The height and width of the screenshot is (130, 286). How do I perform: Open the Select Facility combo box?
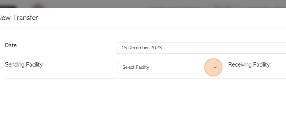(x=167, y=67)
